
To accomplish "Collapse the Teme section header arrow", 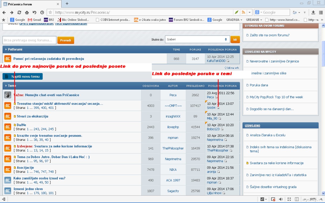I will click(x=6, y=86).
